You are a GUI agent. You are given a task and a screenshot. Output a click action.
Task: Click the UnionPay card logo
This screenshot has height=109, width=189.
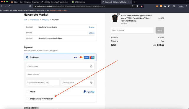click(x=92, y=57)
